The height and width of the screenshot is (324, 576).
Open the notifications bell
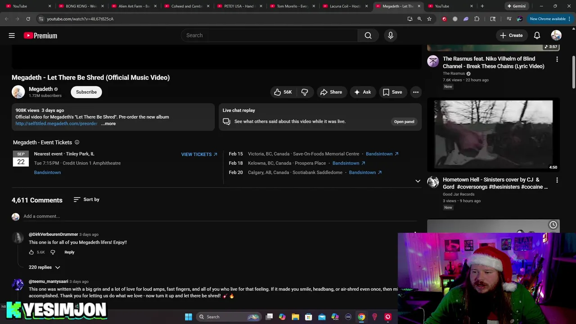tap(537, 36)
